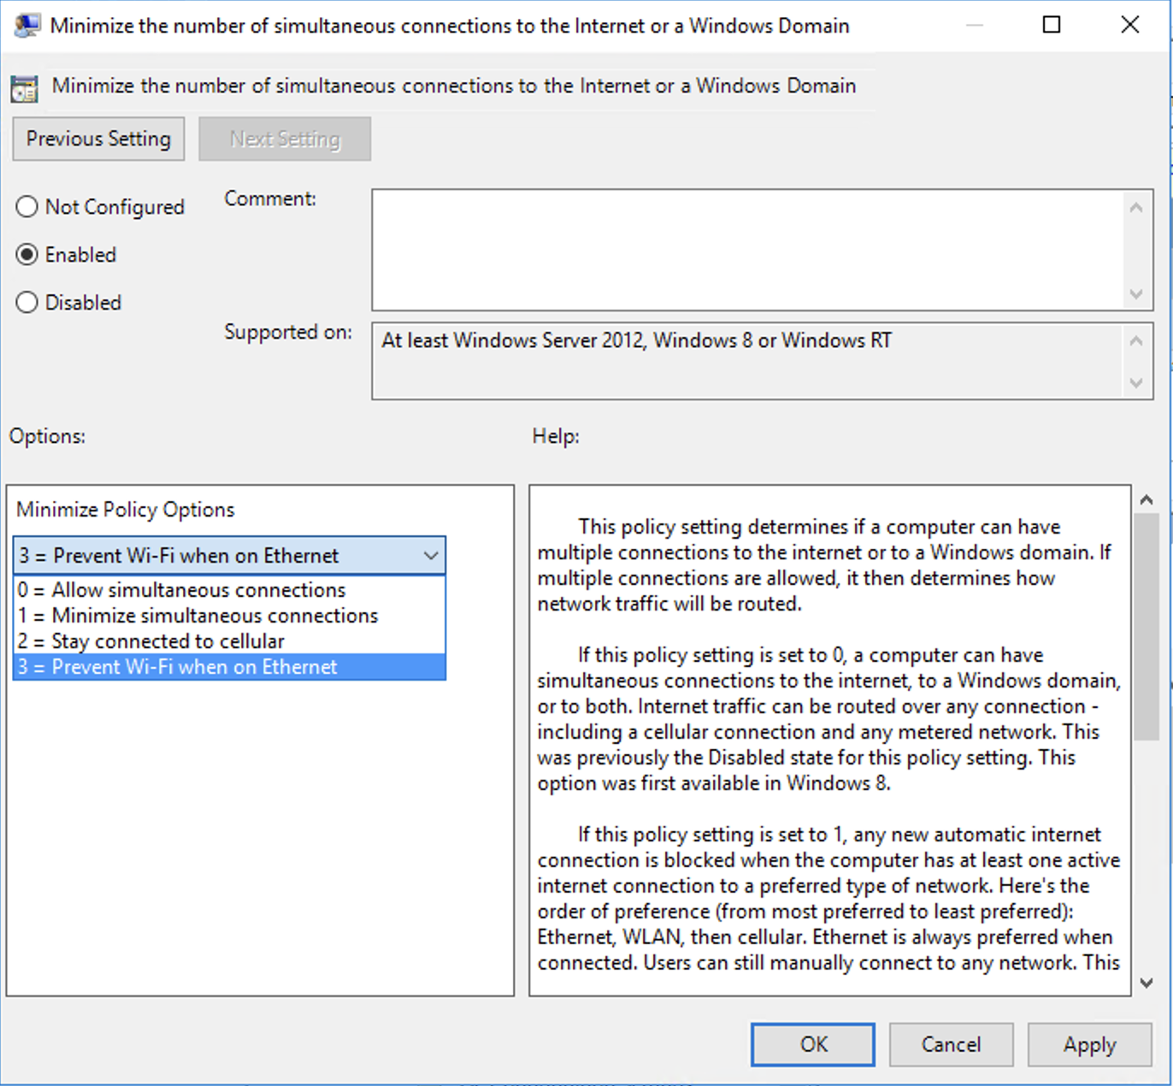Click the Comment box scroll up arrow

point(1136,208)
